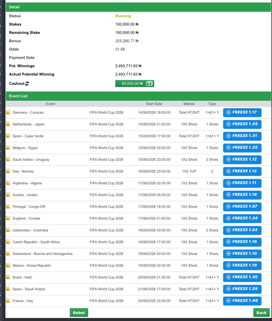Freeze Czech Republic - South Africa bet

(x=242, y=242)
